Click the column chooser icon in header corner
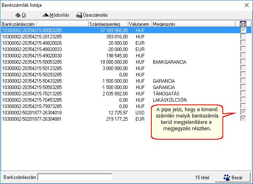This screenshot has width=253, height=184. 243,24
